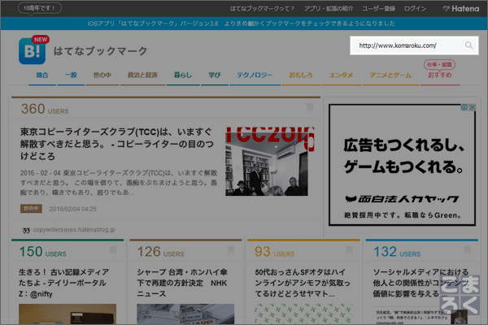Bookmark the 132 users card flag icon
Screen dimensions: 488x325
pos(467,250)
